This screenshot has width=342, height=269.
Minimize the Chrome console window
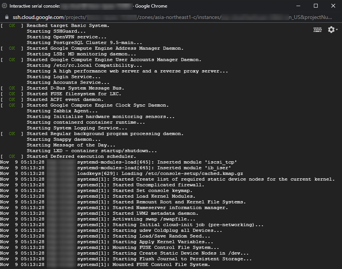298,6
